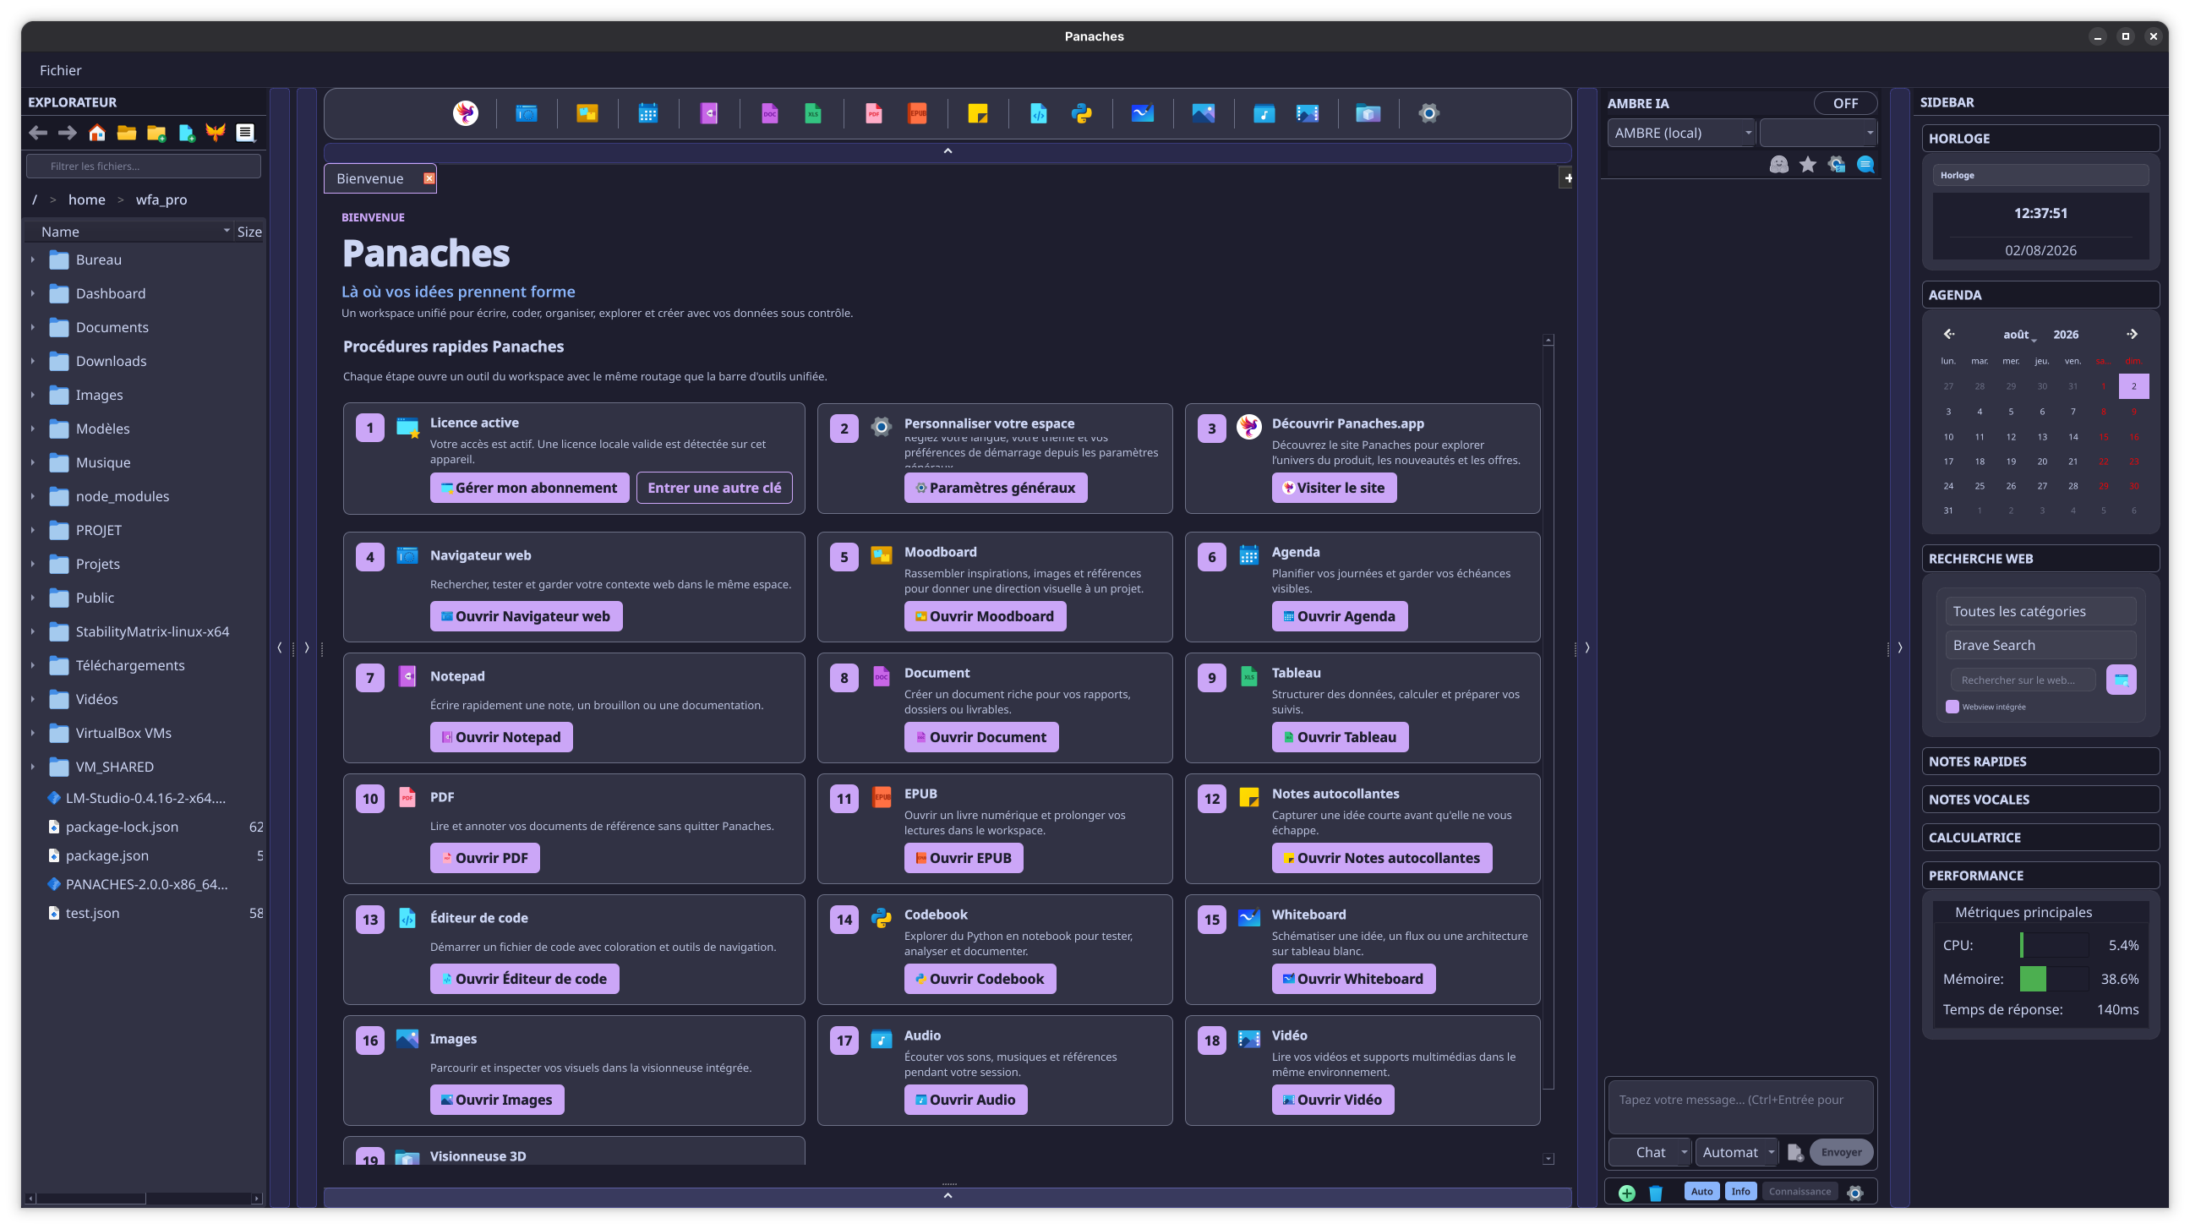
Task: Click the Panaches phoenix logo in toolbar
Action: pos(465,113)
